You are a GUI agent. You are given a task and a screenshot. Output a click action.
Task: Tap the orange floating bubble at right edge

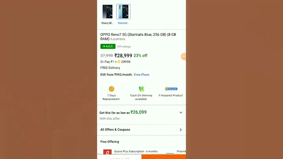point(184,57)
